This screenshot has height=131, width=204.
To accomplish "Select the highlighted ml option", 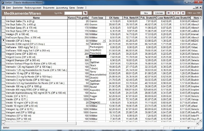I will click(x=98, y=56).
